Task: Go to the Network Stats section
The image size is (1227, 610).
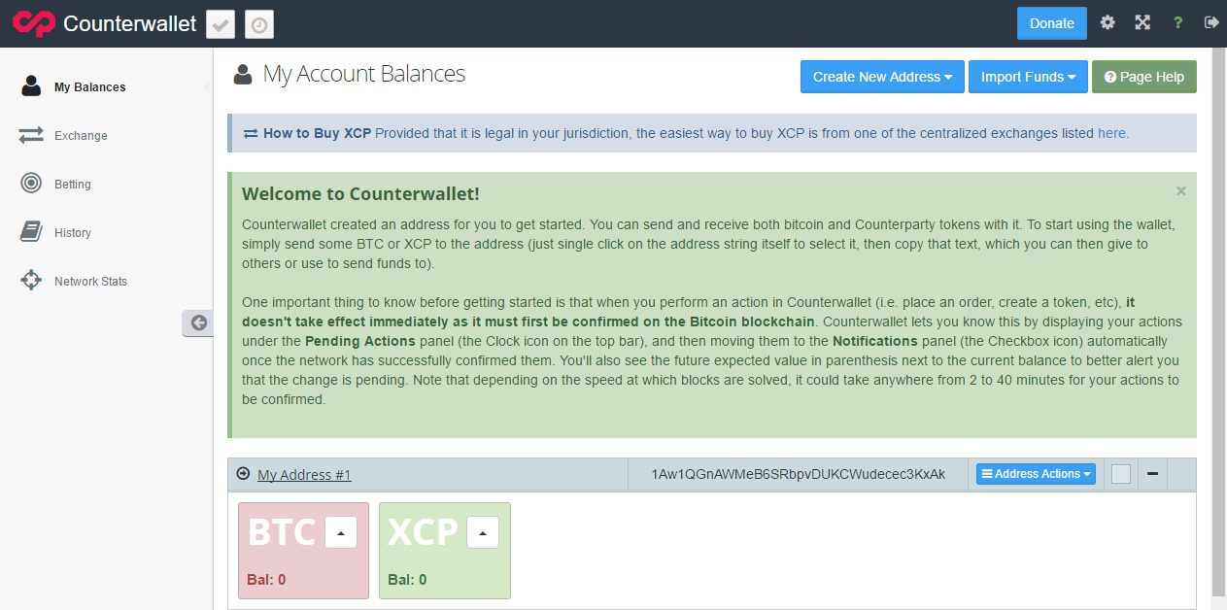Action: (90, 282)
